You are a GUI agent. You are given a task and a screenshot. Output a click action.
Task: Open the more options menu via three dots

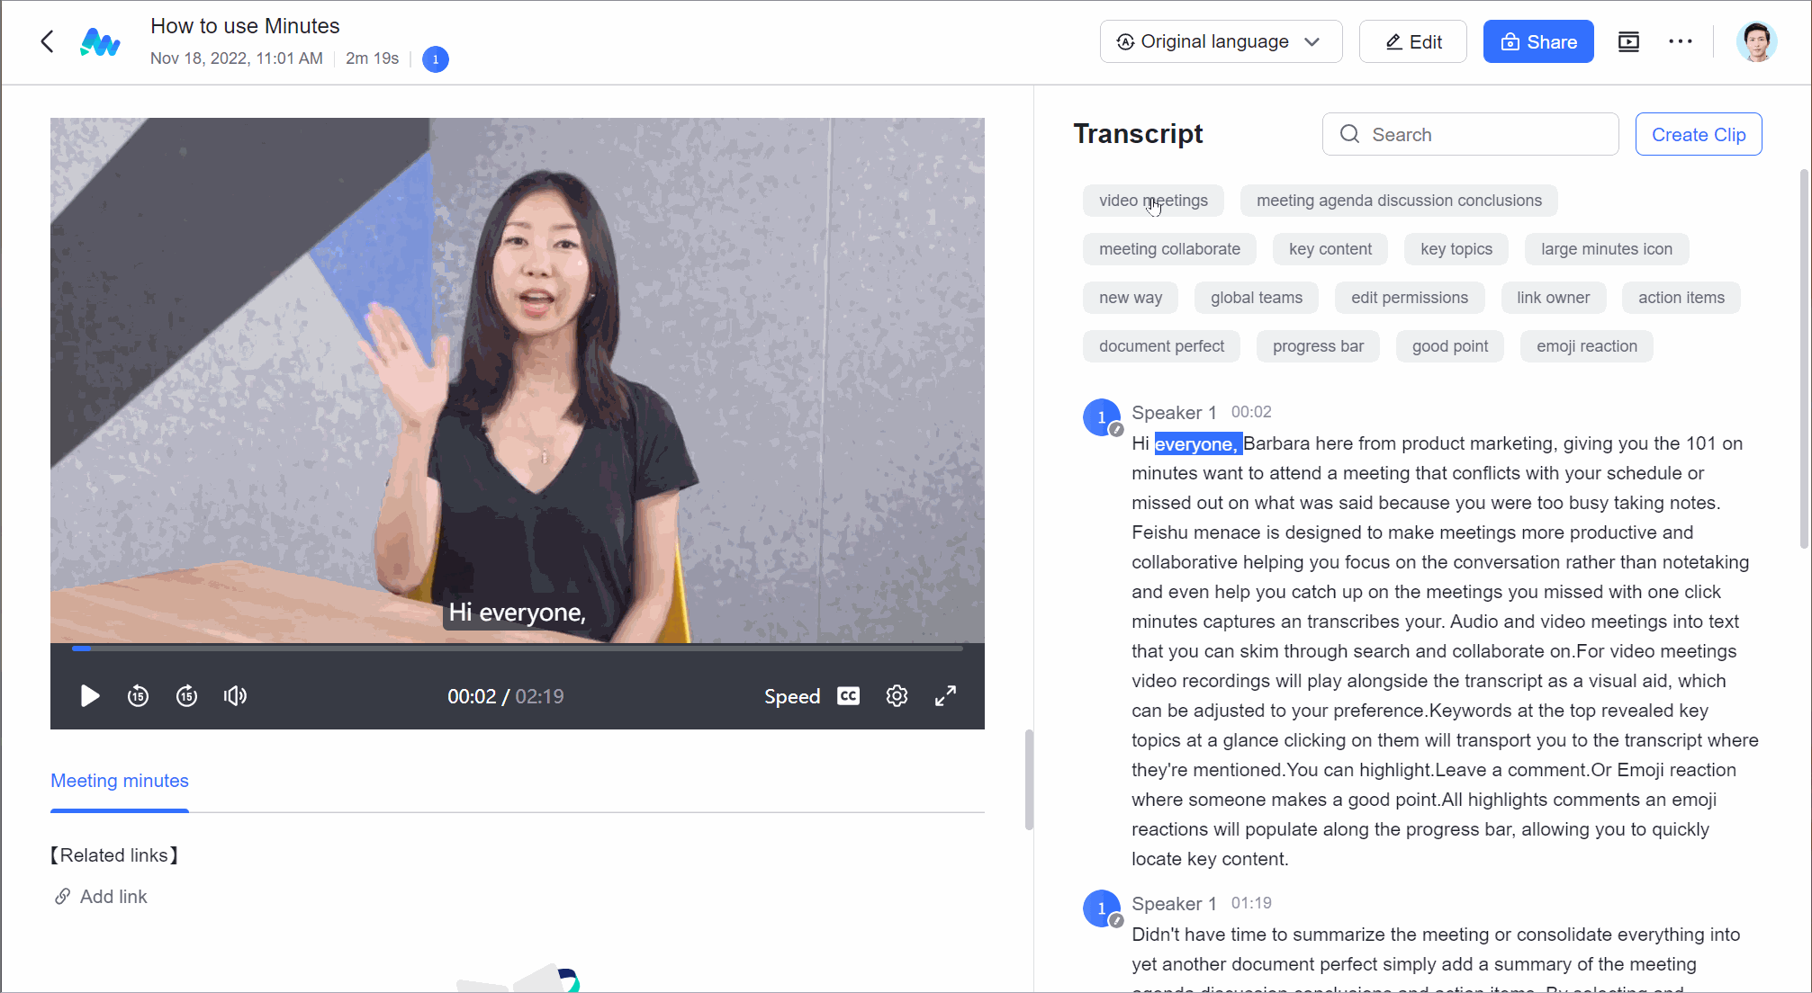click(1681, 41)
